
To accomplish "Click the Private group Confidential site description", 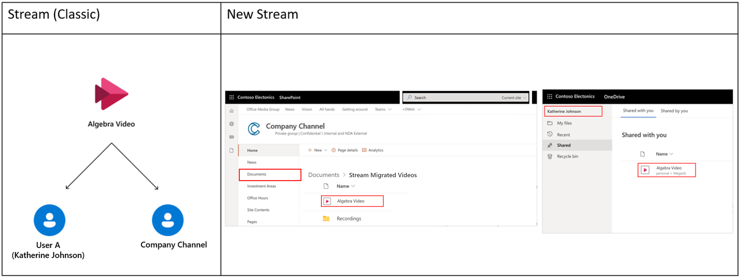I will coord(321,134).
